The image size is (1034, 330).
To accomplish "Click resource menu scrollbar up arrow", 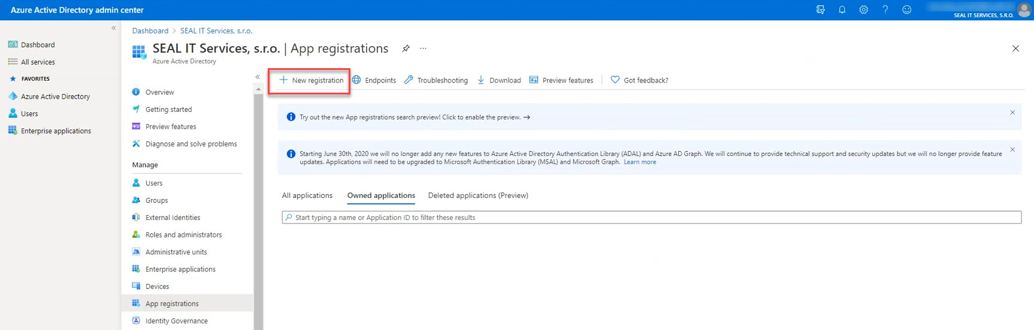I will pos(258,89).
